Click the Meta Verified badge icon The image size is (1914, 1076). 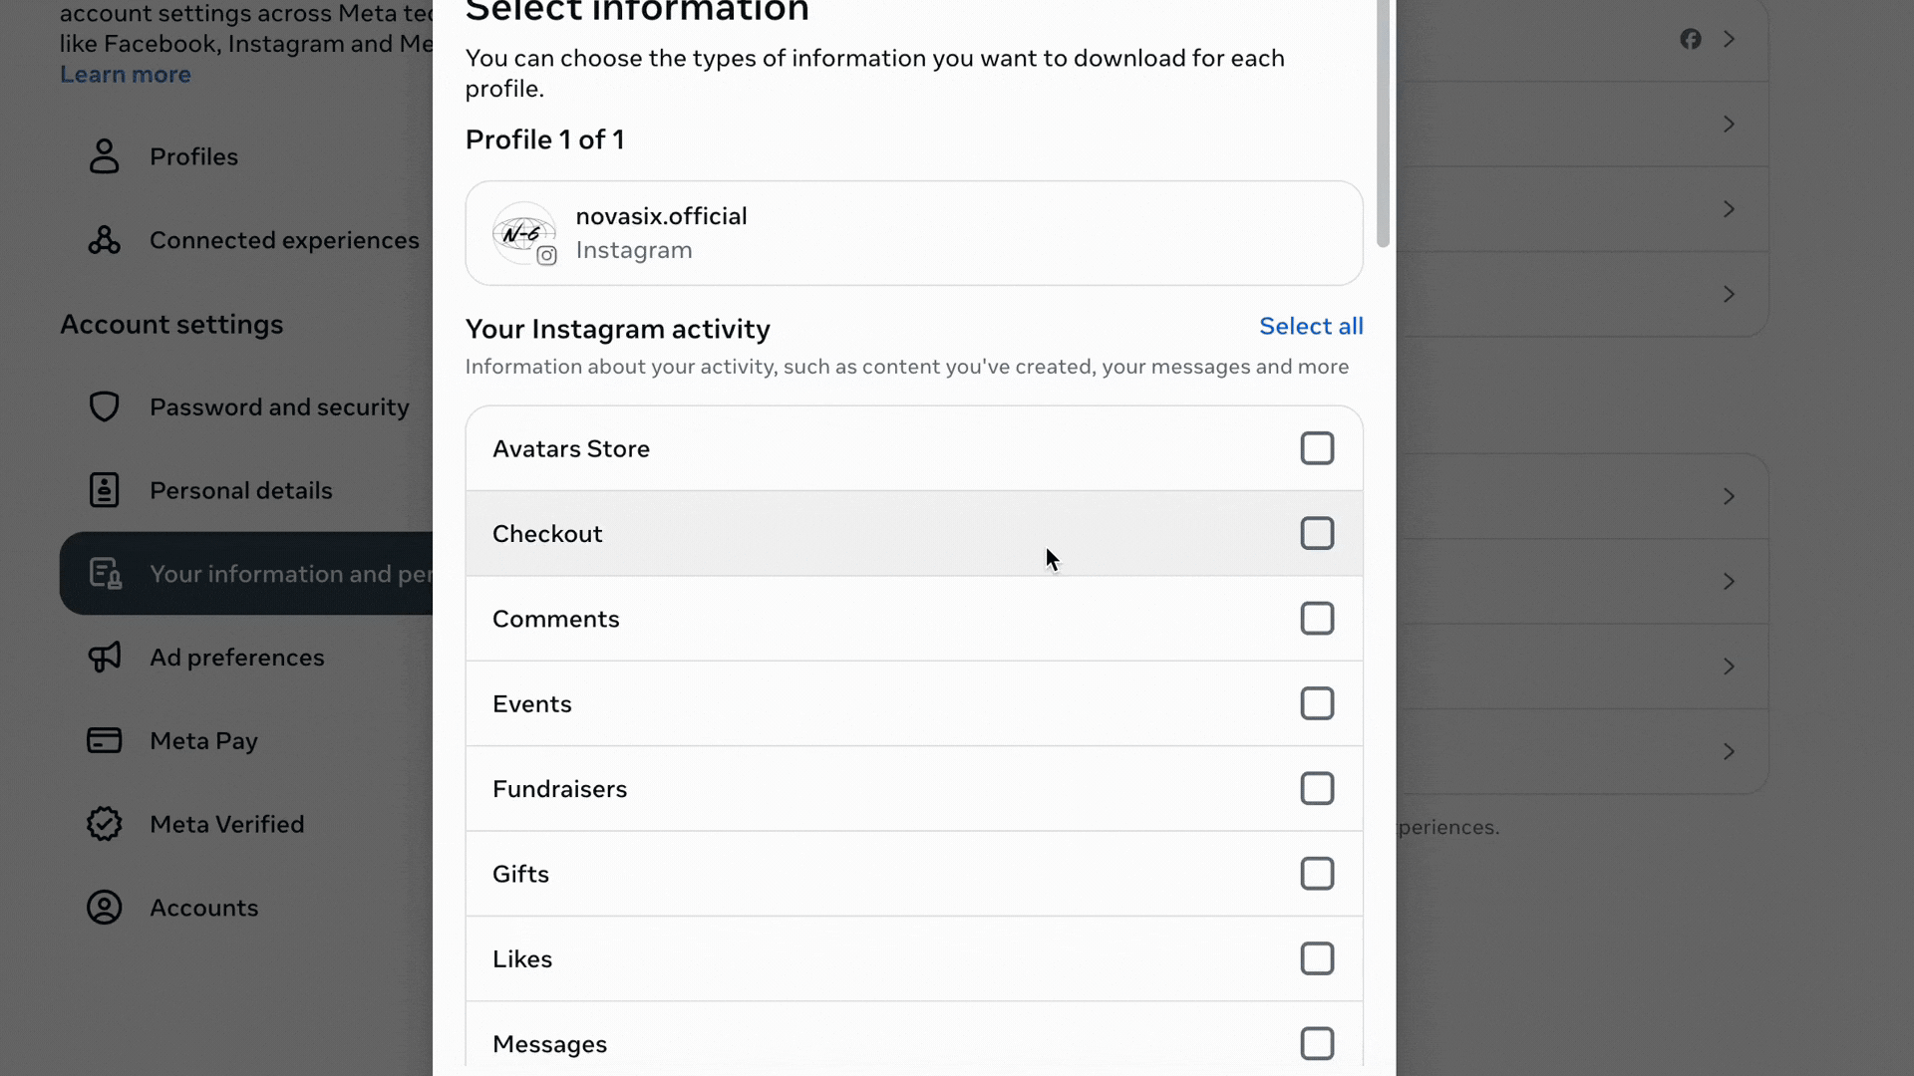(104, 824)
